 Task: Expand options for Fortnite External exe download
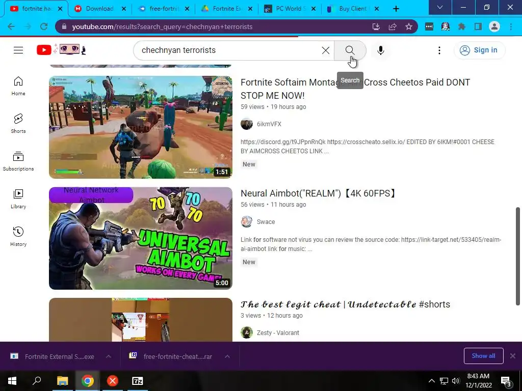pyautogui.click(x=109, y=356)
